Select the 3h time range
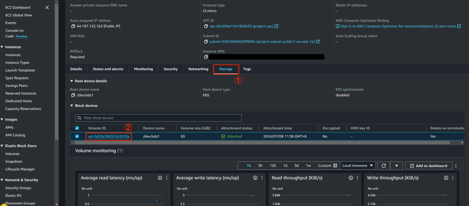 260,166
